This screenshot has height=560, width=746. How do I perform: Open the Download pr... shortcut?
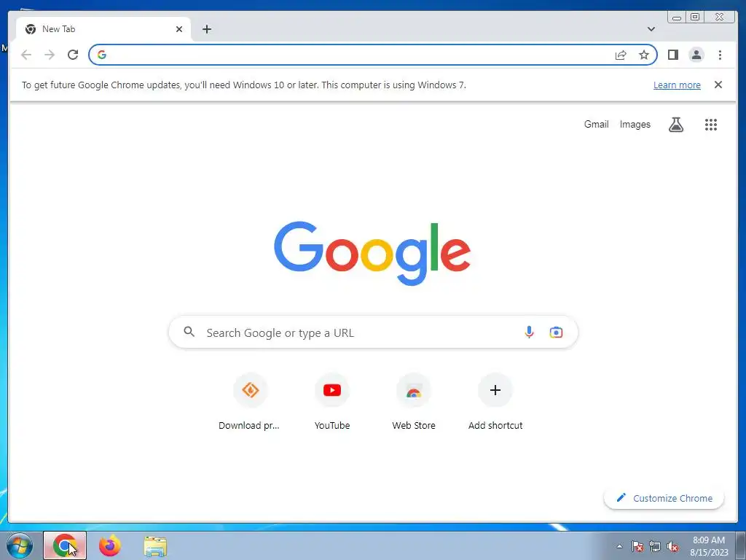coord(251,402)
